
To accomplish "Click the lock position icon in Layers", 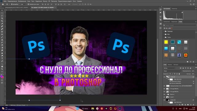I will click(175, 74).
